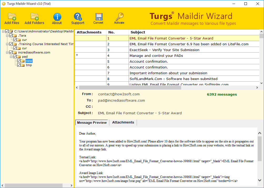Click message list horizontal scrollbar left arrow
This screenshot has height=188, width=264.
click(77, 87)
